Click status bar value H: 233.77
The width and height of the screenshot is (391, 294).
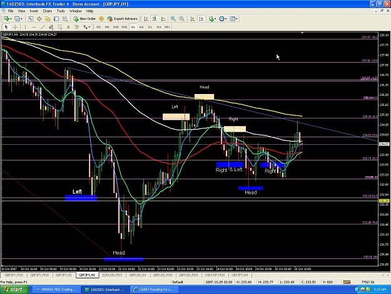pos(266,282)
